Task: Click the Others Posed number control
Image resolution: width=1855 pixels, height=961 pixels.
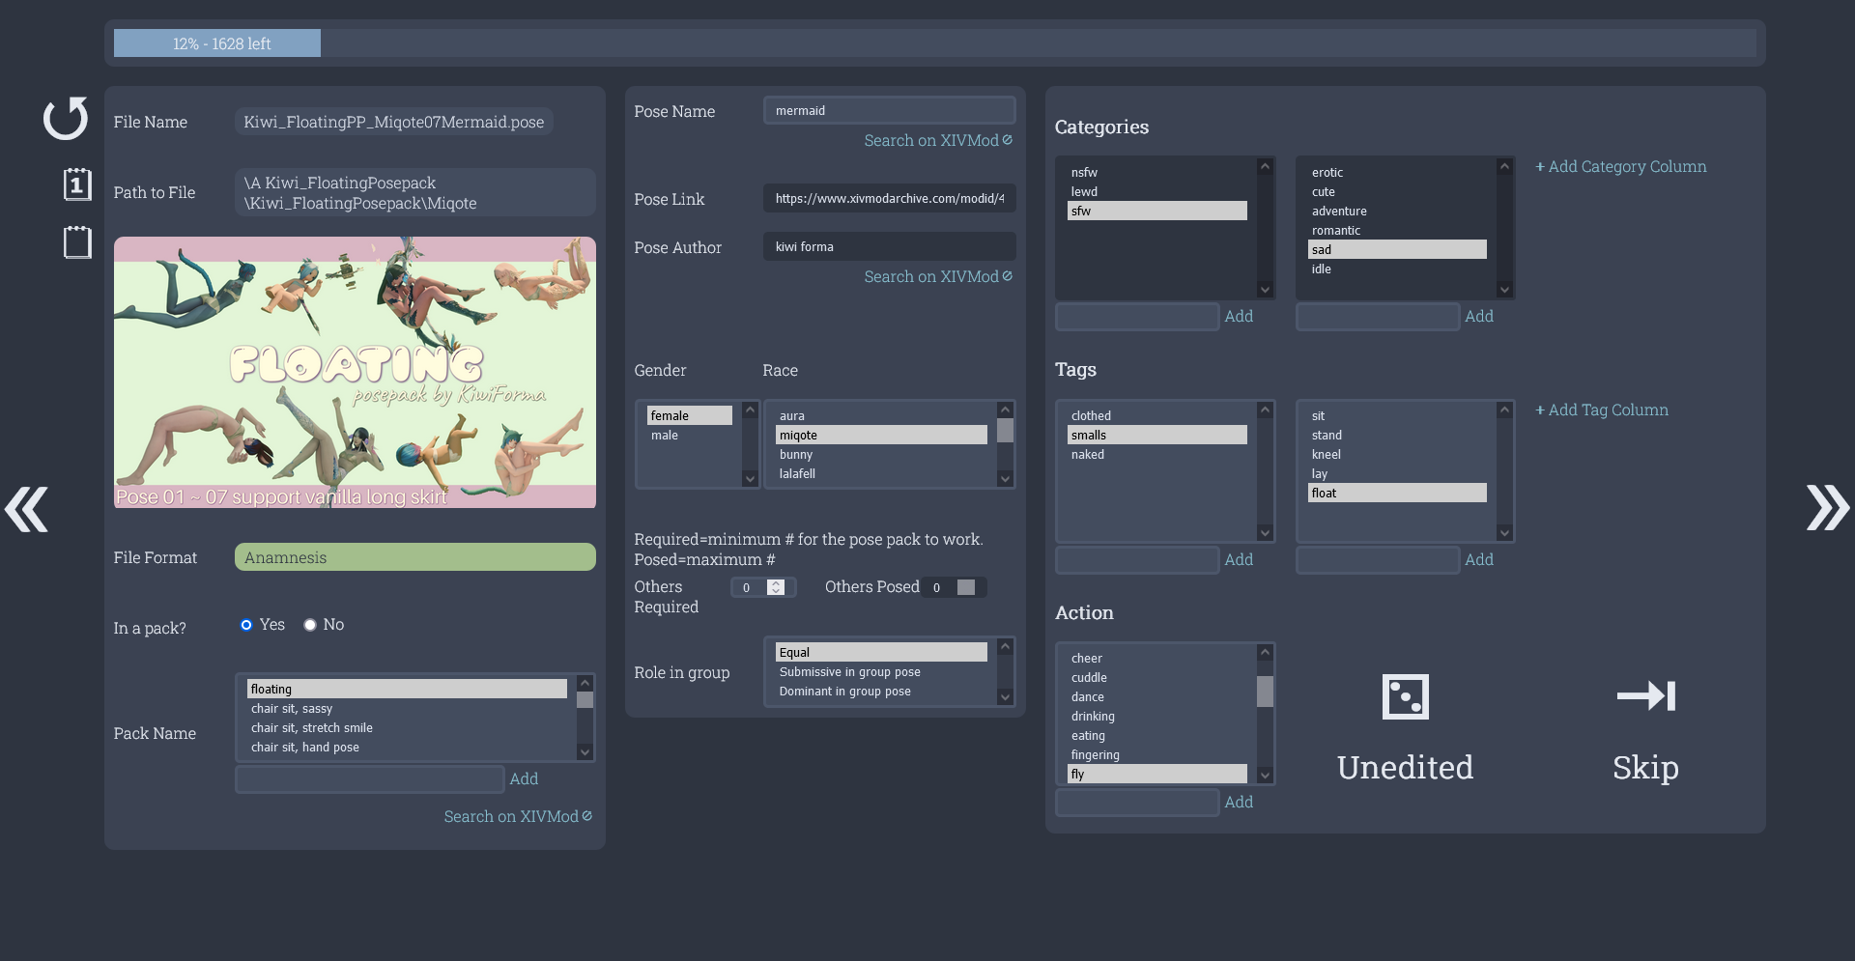Action: pos(954,587)
